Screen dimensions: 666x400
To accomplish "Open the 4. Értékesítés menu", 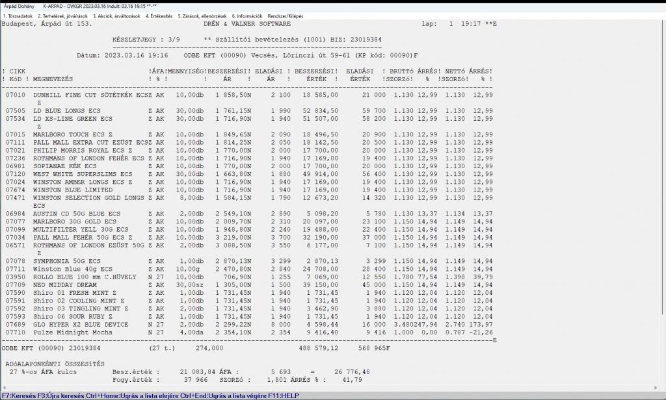I will [x=160, y=16].
